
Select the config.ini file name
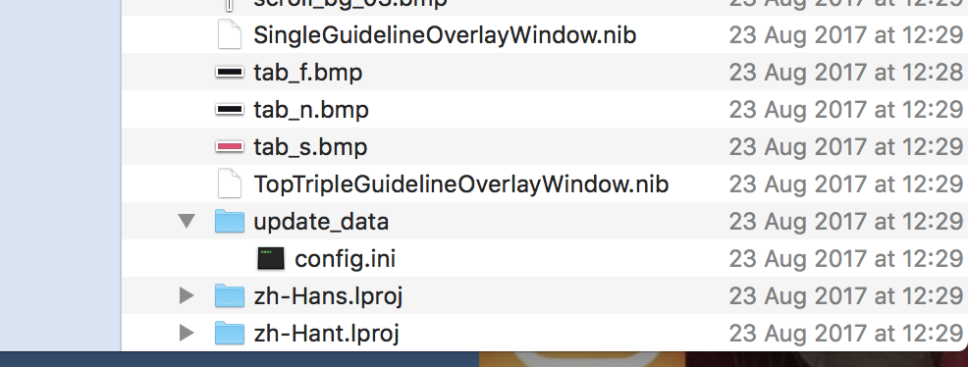click(346, 259)
